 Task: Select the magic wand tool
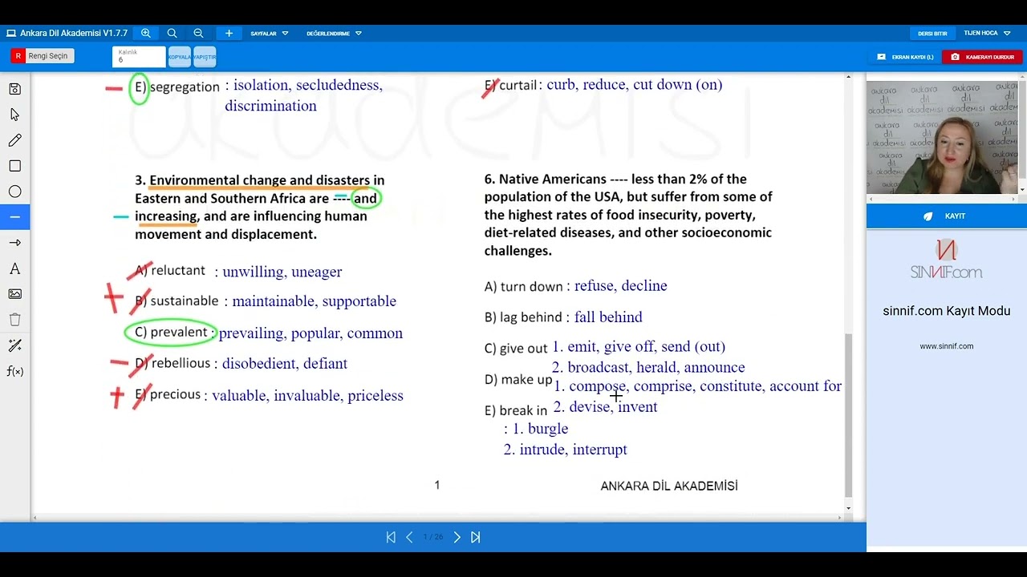click(x=14, y=345)
